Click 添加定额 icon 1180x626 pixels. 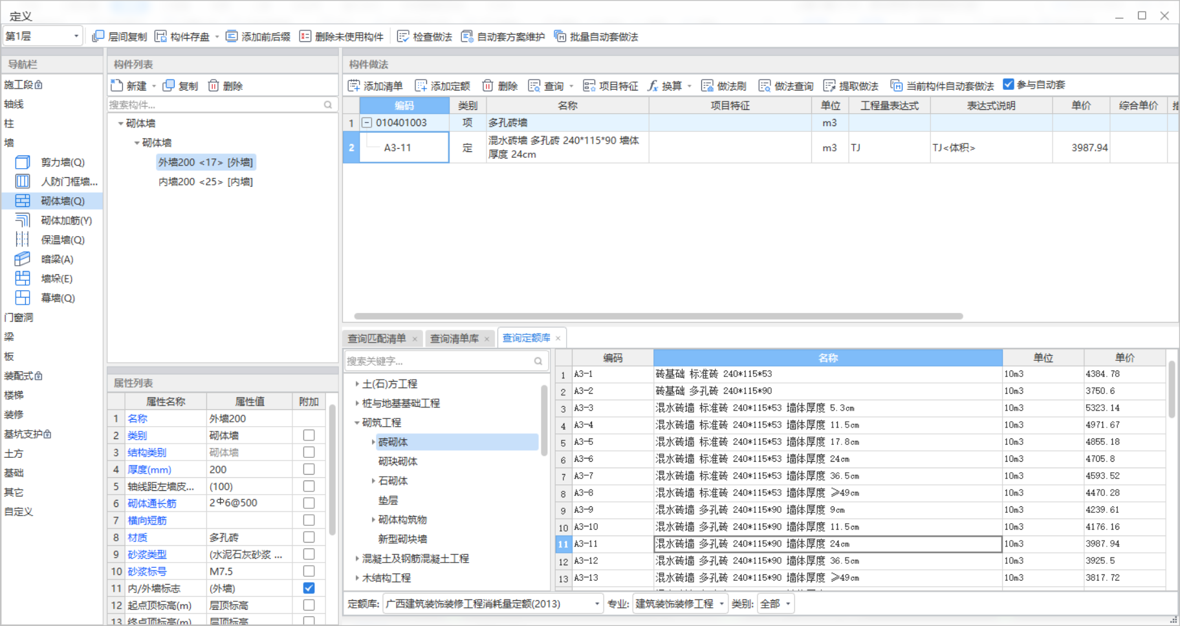(421, 85)
